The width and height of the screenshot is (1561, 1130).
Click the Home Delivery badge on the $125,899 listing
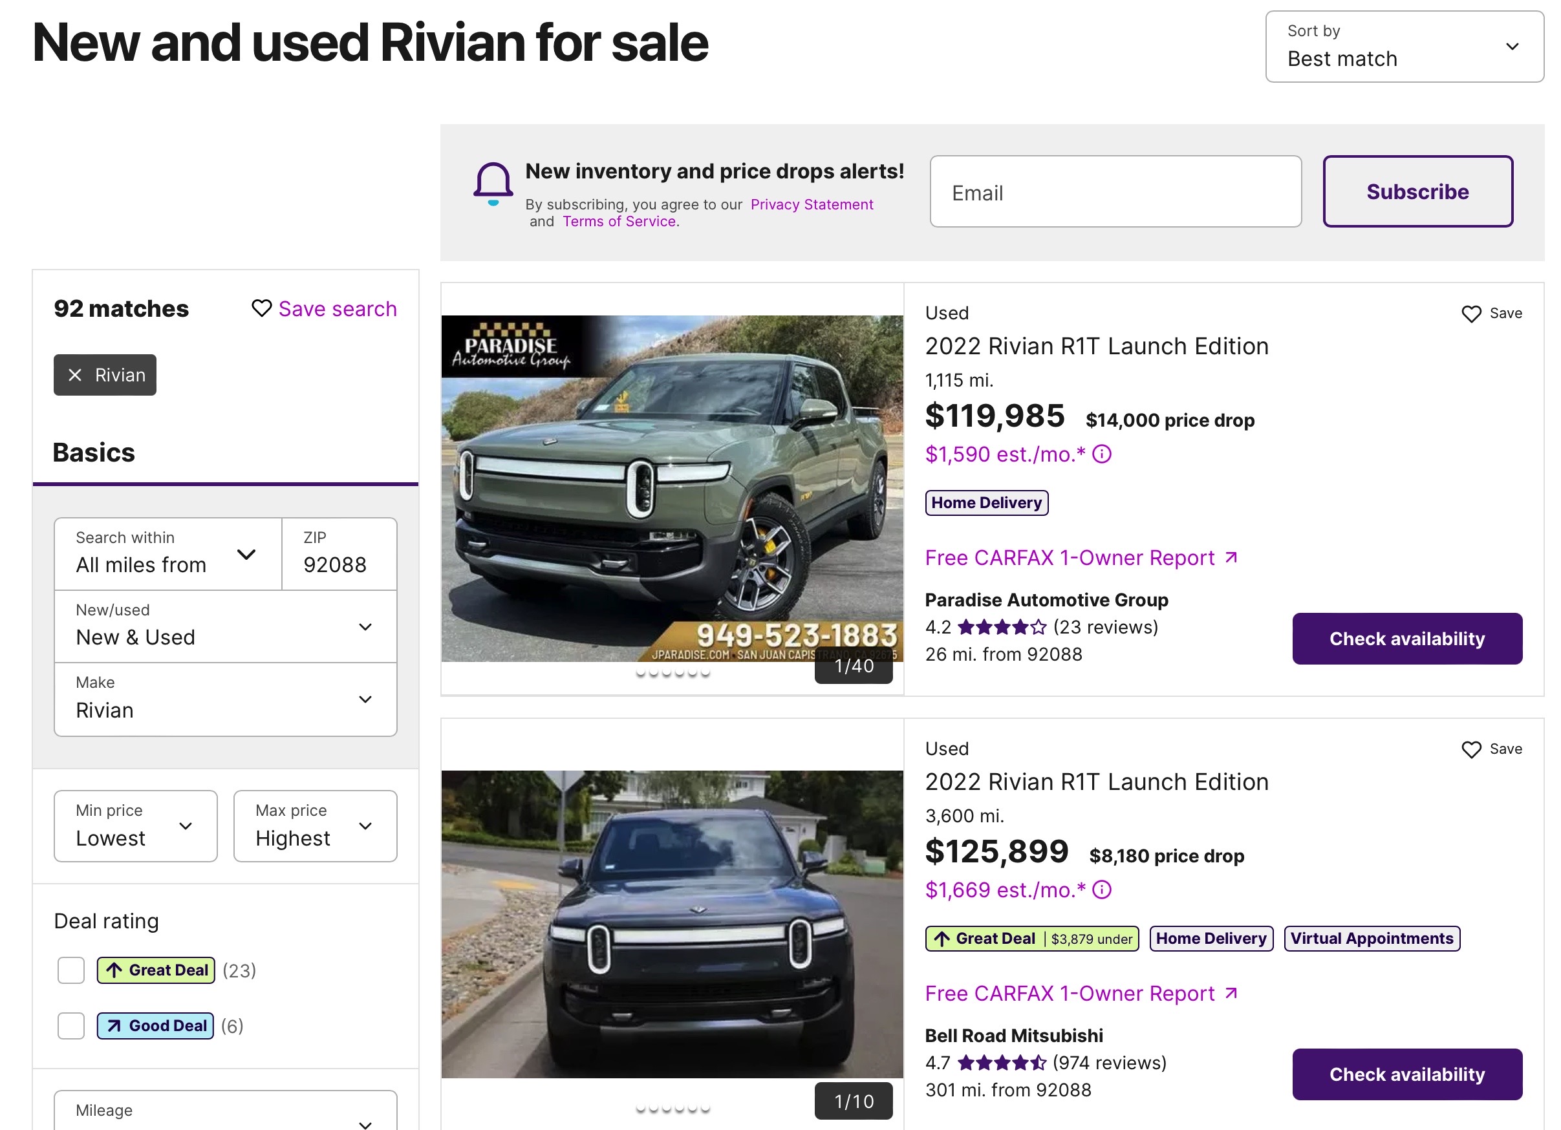tap(1211, 939)
